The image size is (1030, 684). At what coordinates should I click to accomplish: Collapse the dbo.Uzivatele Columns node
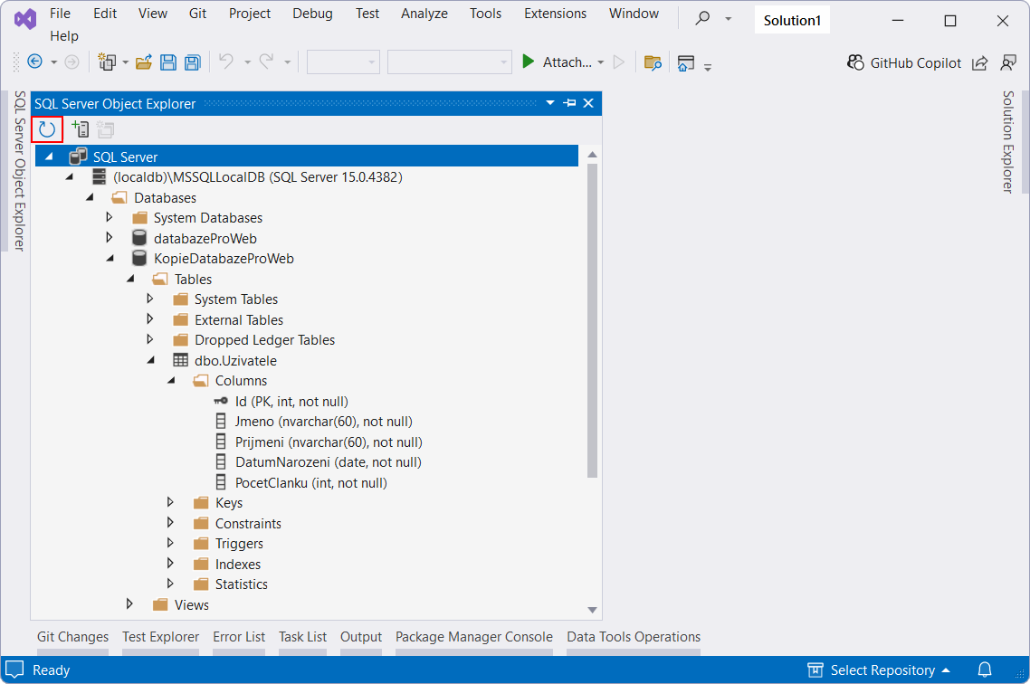coord(171,380)
